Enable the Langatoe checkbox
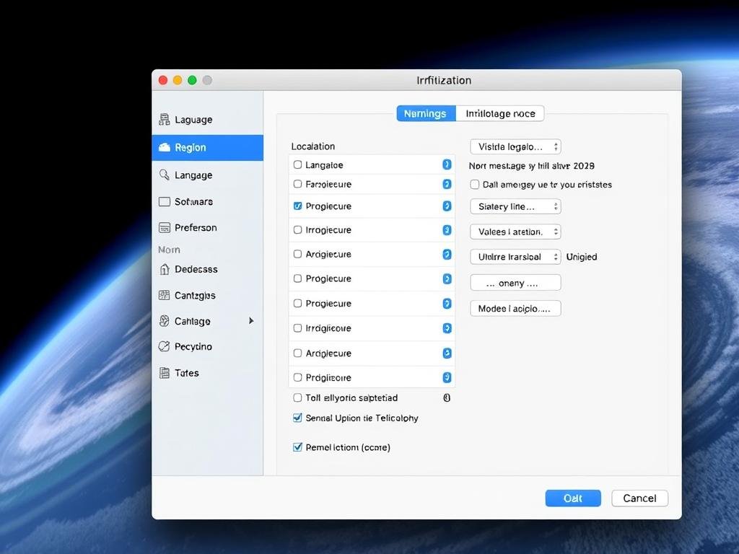The height and width of the screenshot is (554, 739). 297,164
